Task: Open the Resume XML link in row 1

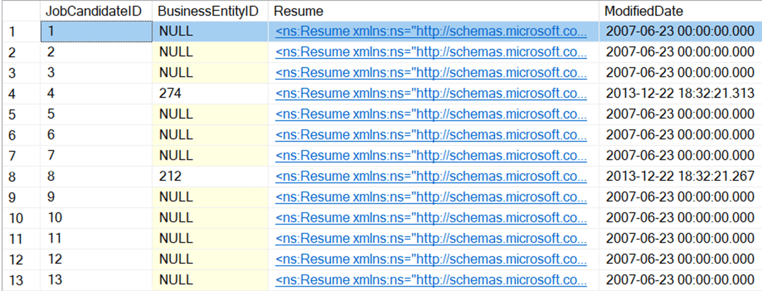Action: point(431,32)
